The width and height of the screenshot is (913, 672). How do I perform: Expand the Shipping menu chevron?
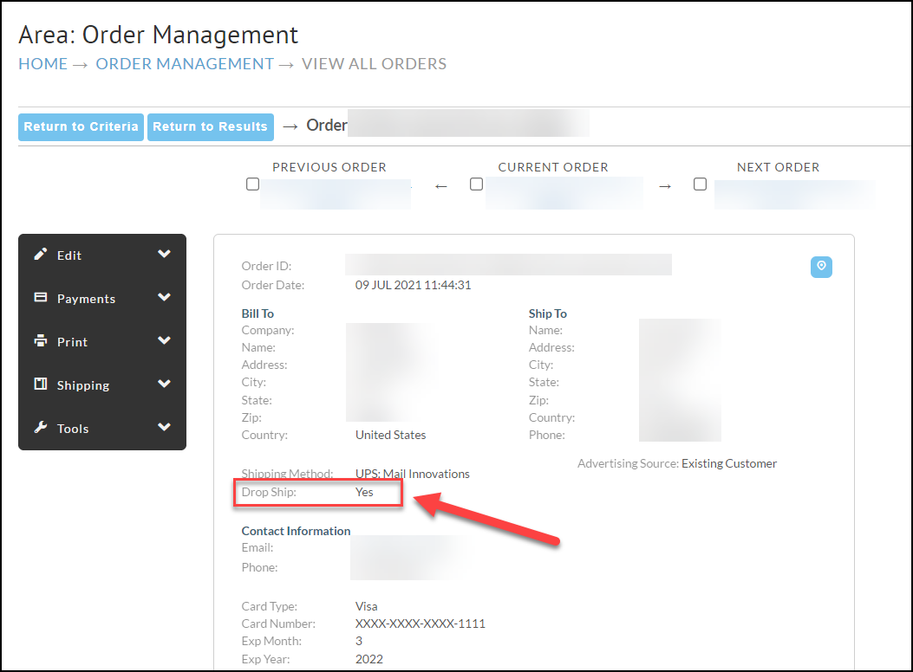click(164, 384)
